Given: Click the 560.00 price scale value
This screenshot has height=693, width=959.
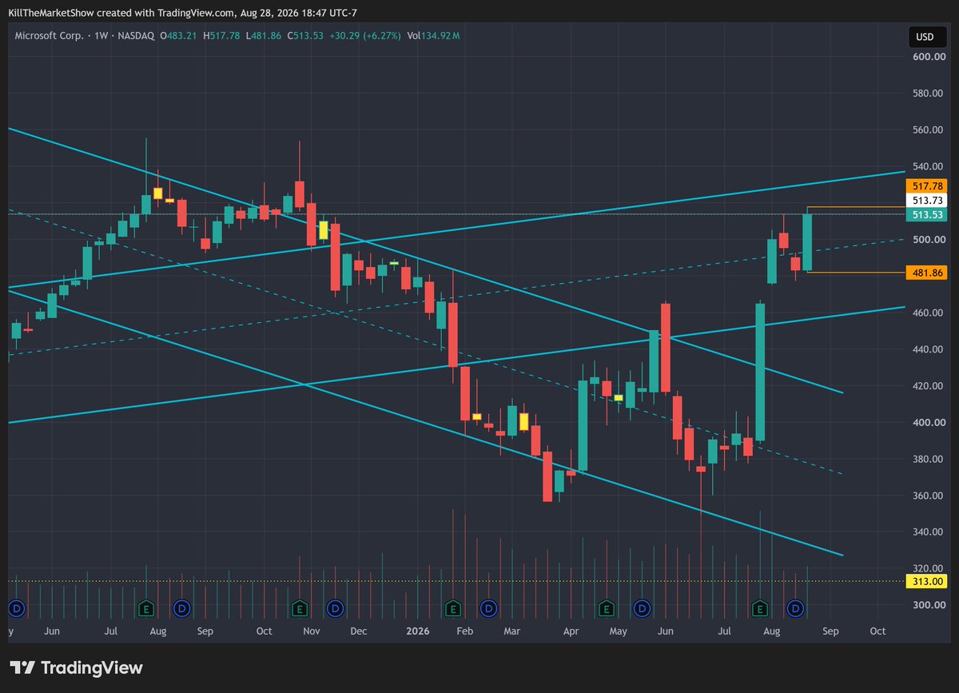Looking at the screenshot, I should [x=929, y=129].
